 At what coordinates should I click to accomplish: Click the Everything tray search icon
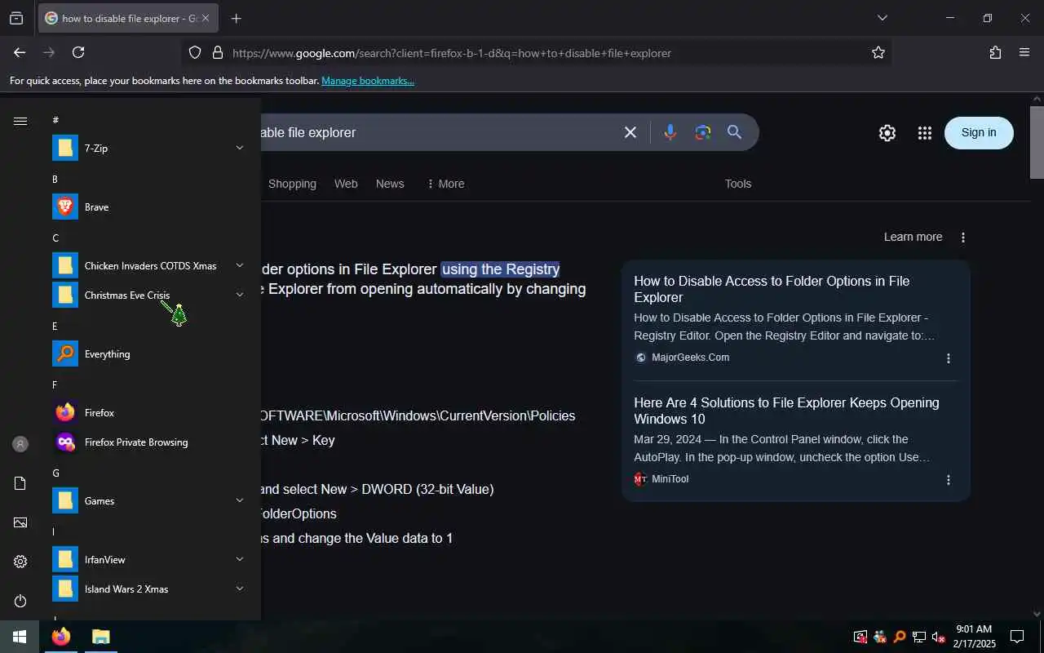[900, 637]
